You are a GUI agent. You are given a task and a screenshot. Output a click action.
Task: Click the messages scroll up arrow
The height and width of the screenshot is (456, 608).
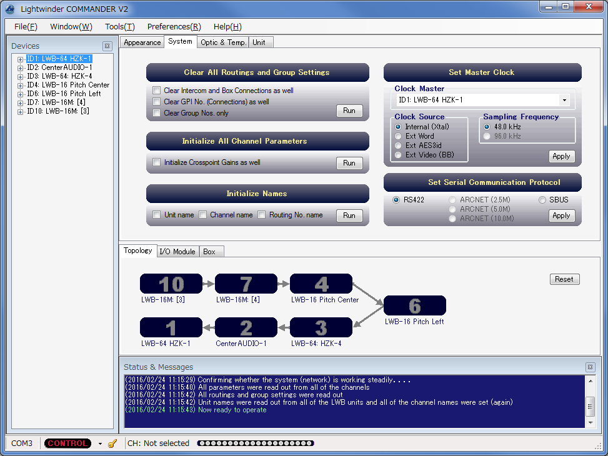pos(590,381)
